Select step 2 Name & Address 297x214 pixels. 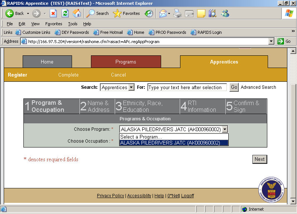point(97,106)
